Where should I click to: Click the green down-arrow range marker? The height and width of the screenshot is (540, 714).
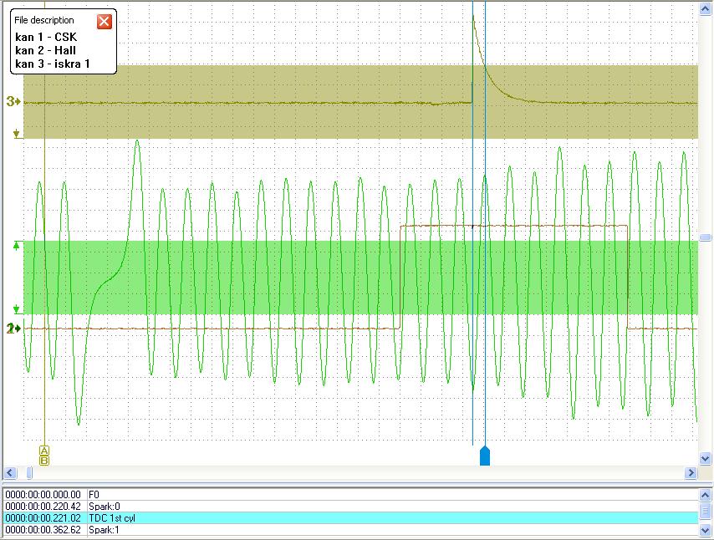coord(17,309)
